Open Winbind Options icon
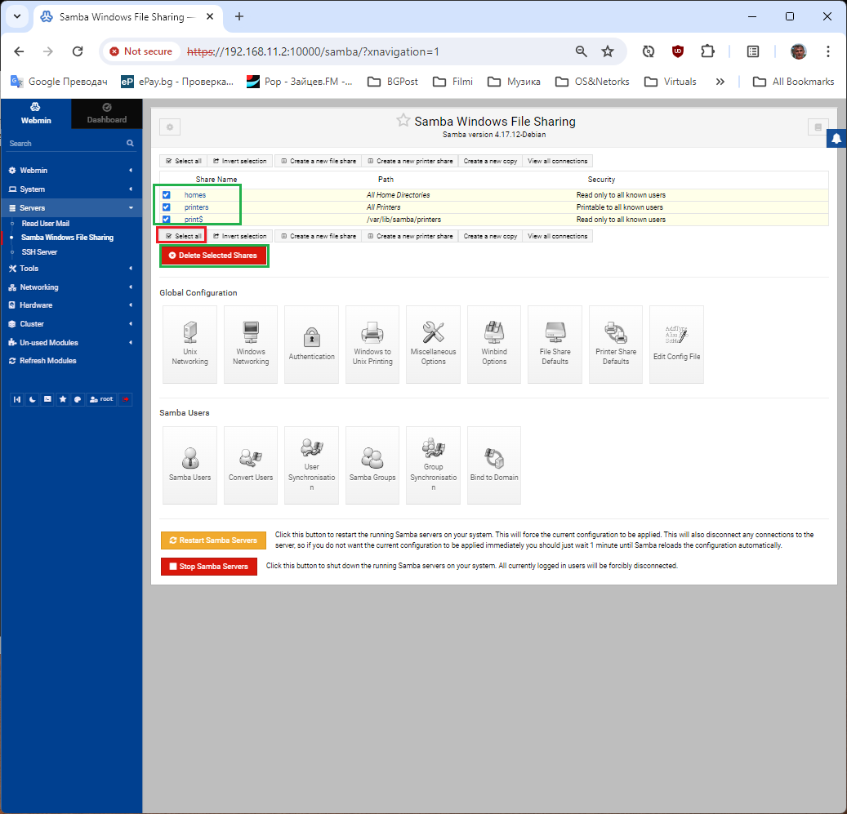This screenshot has width=847, height=814. coord(494,344)
